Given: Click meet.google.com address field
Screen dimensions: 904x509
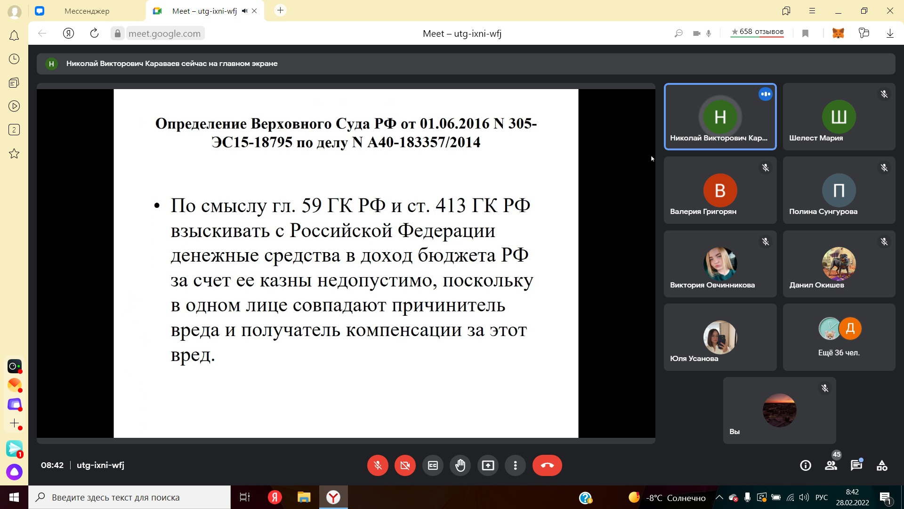Looking at the screenshot, I should coord(164,33).
